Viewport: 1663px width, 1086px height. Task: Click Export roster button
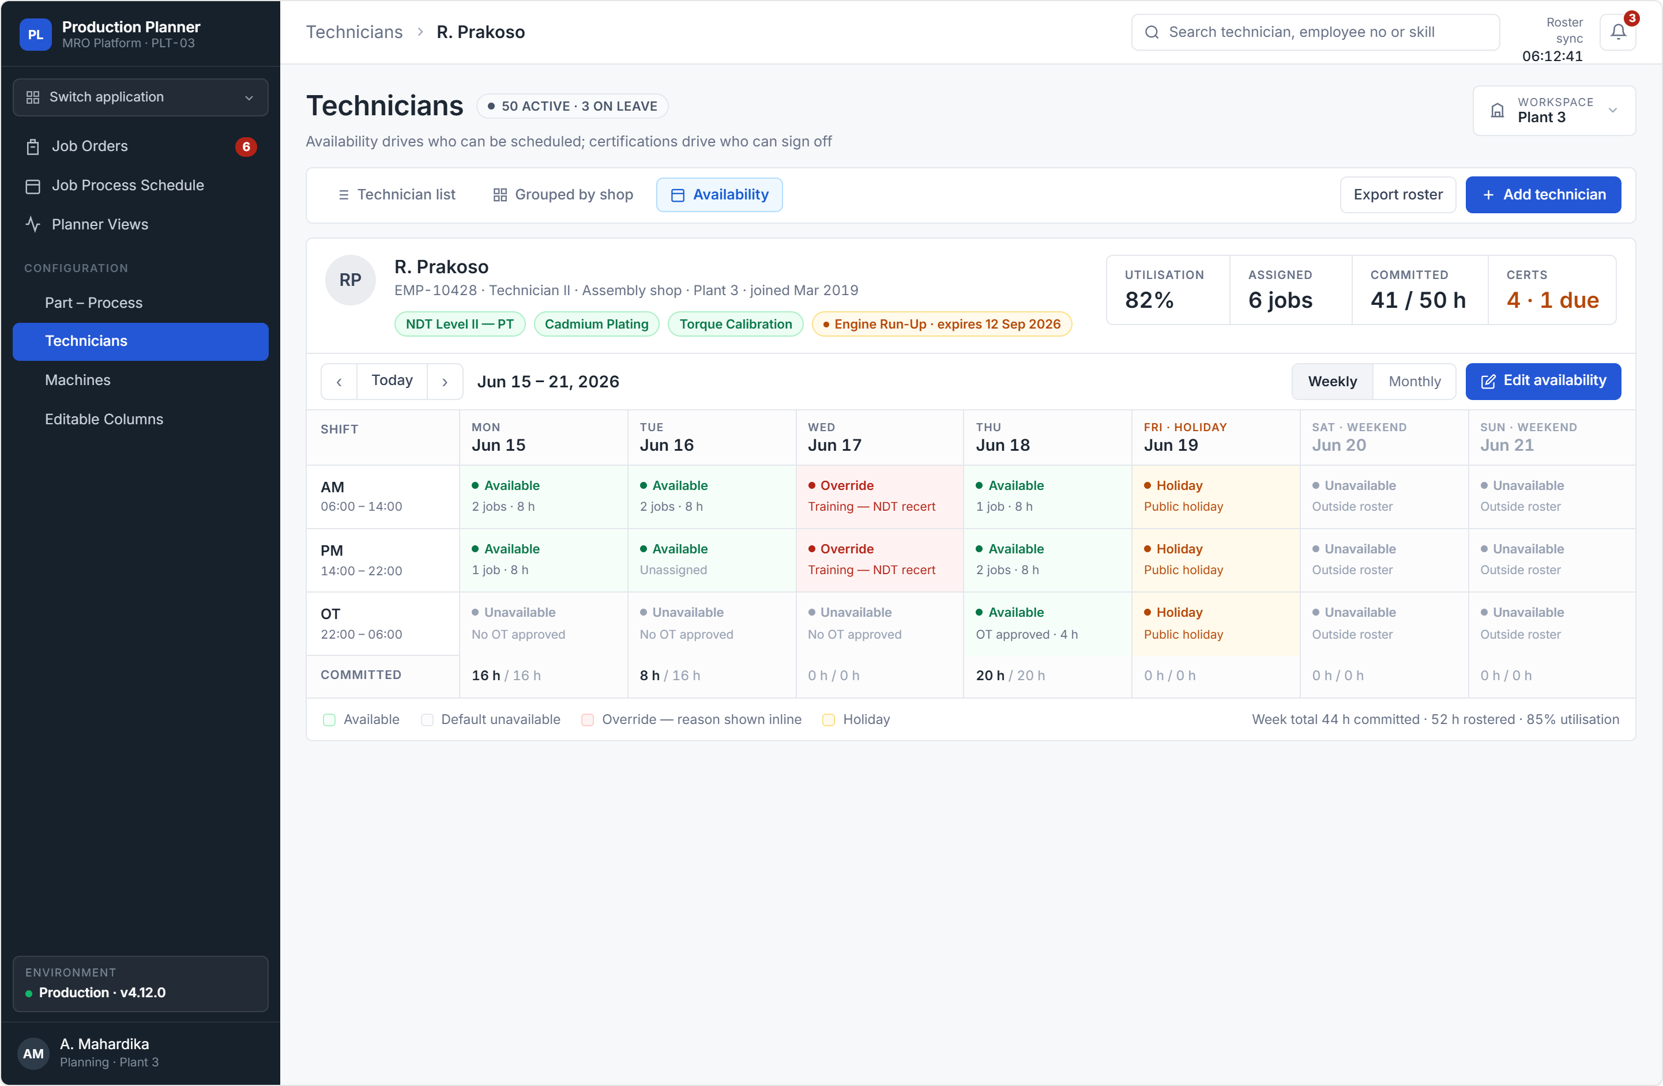click(x=1398, y=195)
